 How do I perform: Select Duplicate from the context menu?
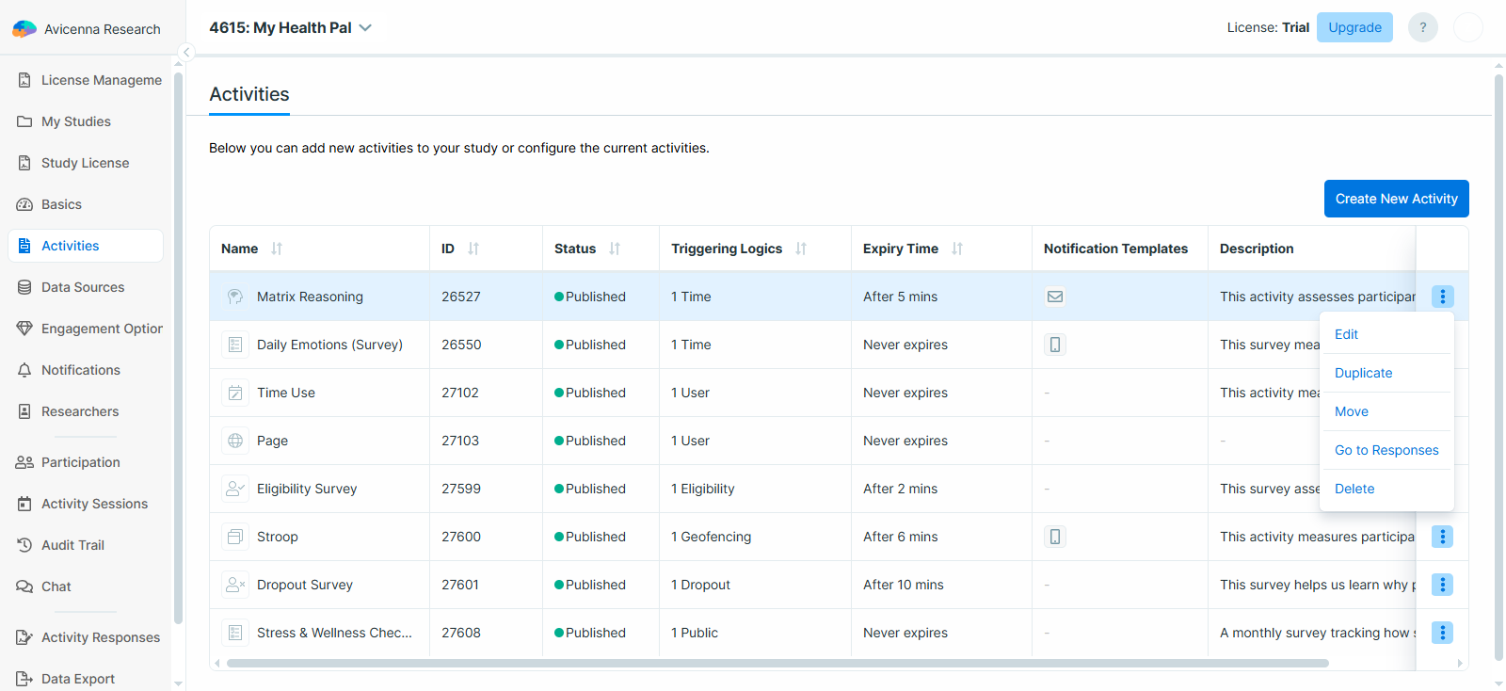1363,373
